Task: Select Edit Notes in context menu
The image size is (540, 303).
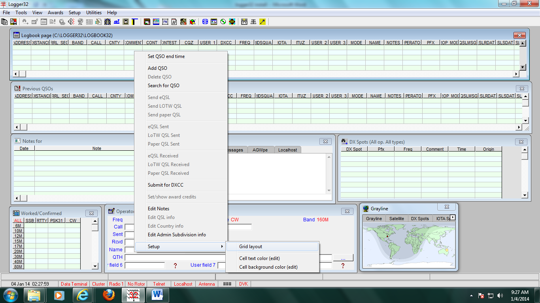Action: point(181,209)
